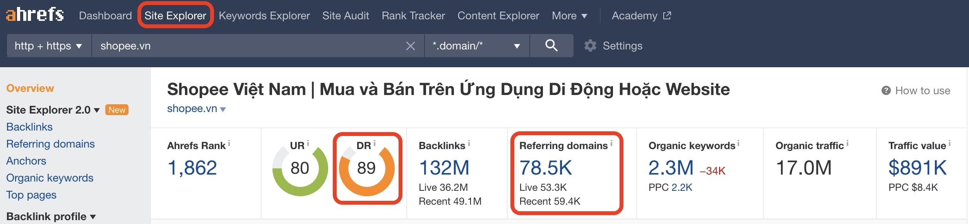
Task: Open Content Explorer
Action: tap(498, 15)
